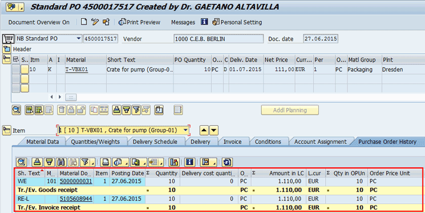The width and height of the screenshot is (425, 213).
Task: Open invoice document 5105608944
Action: pos(76,199)
